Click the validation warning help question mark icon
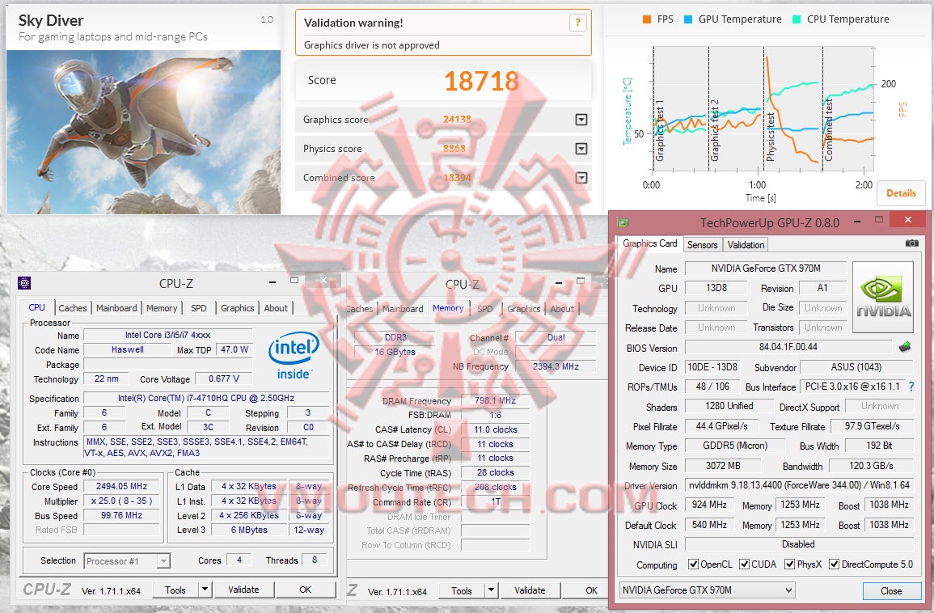This screenshot has height=613, width=934. click(x=577, y=23)
